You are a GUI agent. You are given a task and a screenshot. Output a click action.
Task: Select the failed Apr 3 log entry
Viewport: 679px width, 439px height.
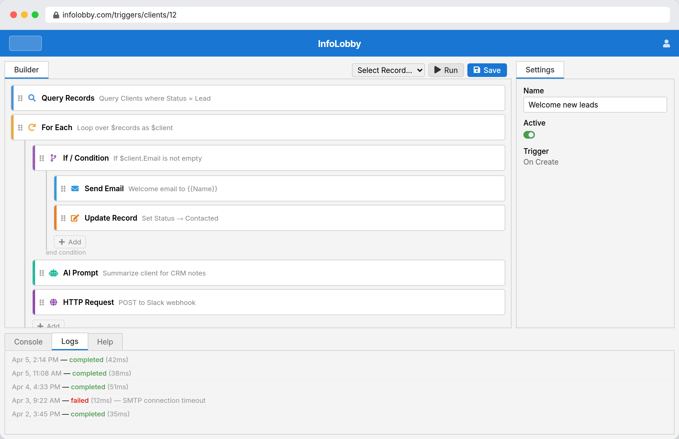[109, 400]
